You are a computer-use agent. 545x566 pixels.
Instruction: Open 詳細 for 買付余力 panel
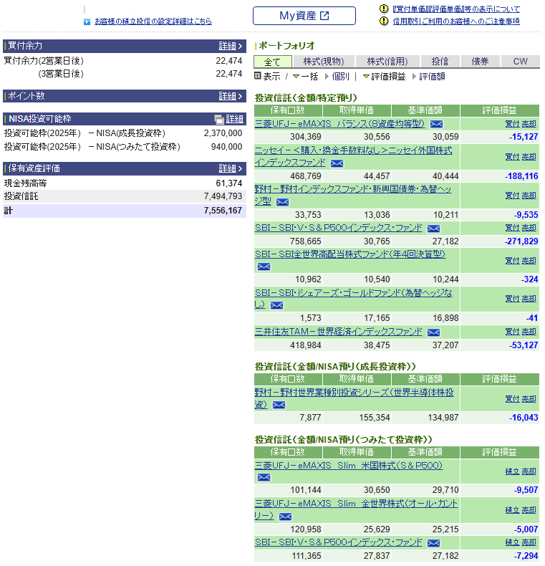click(231, 46)
